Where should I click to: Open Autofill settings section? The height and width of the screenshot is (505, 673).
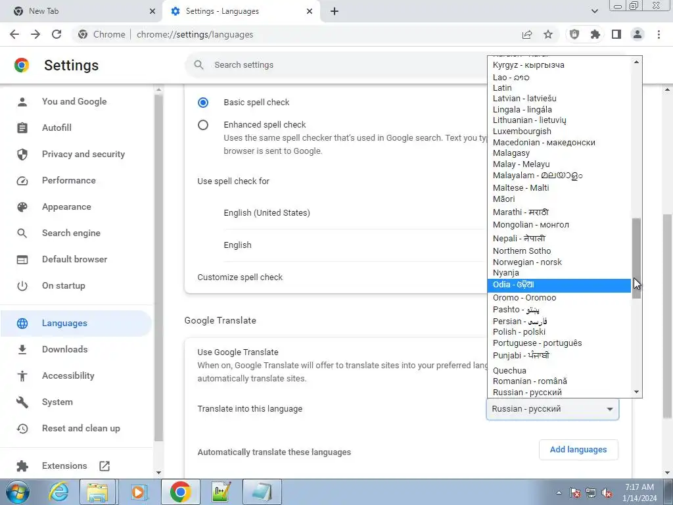(57, 128)
